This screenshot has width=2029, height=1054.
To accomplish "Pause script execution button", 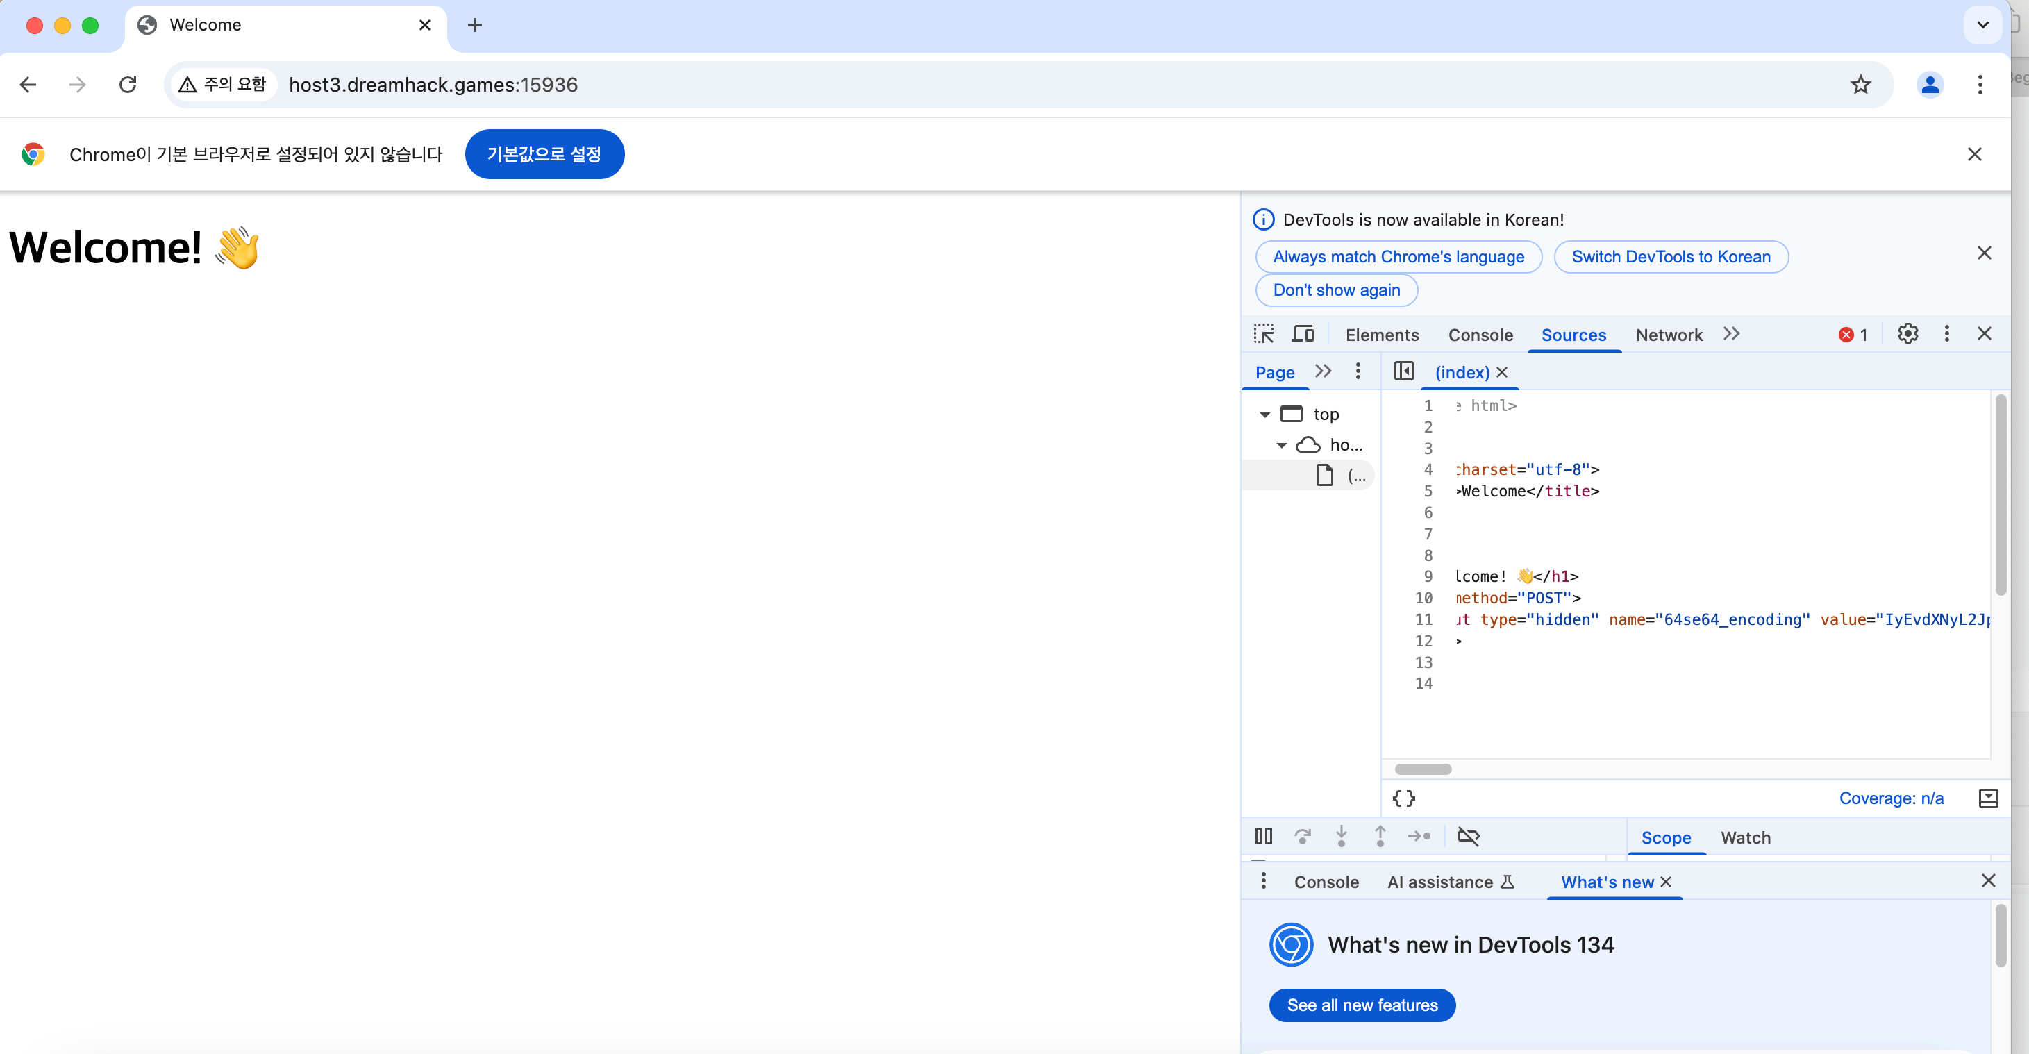I will point(1263,836).
